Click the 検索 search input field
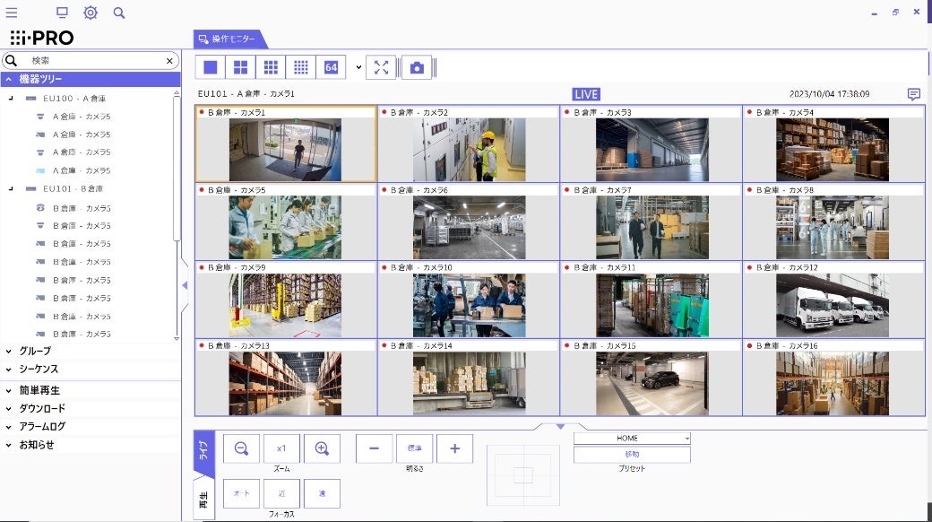Image resolution: width=932 pixels, height=522 pixels. [91, 61]
